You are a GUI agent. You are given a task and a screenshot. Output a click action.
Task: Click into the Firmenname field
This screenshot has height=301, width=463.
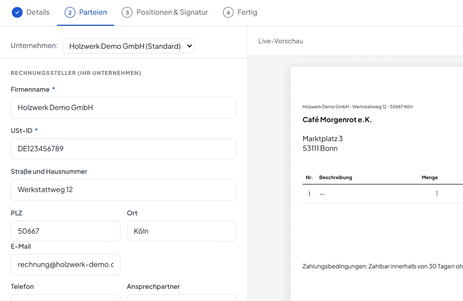coord(123,107)
